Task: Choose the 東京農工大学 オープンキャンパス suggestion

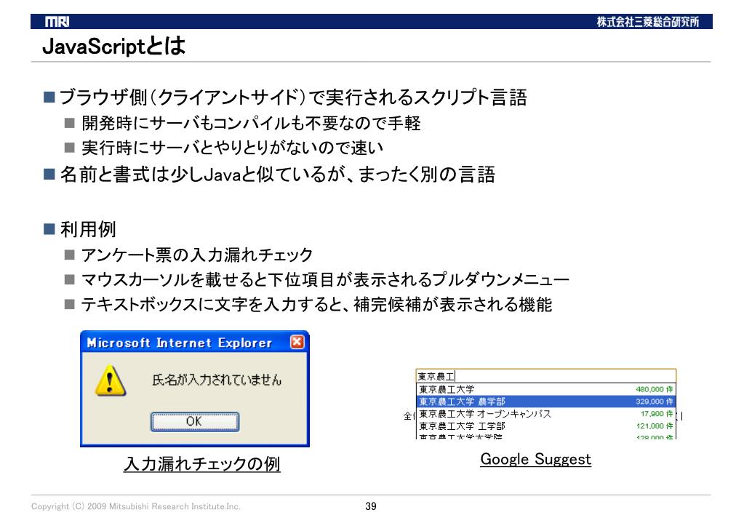Action: (484, 413)
